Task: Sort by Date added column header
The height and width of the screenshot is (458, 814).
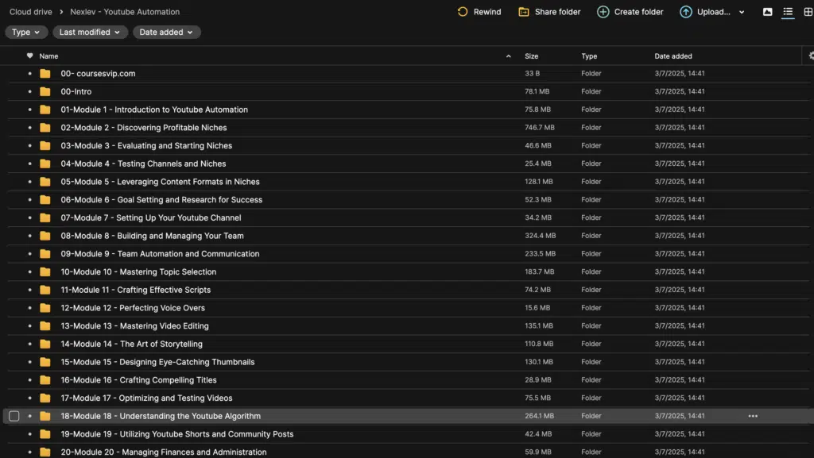Action: click(673, 56)
